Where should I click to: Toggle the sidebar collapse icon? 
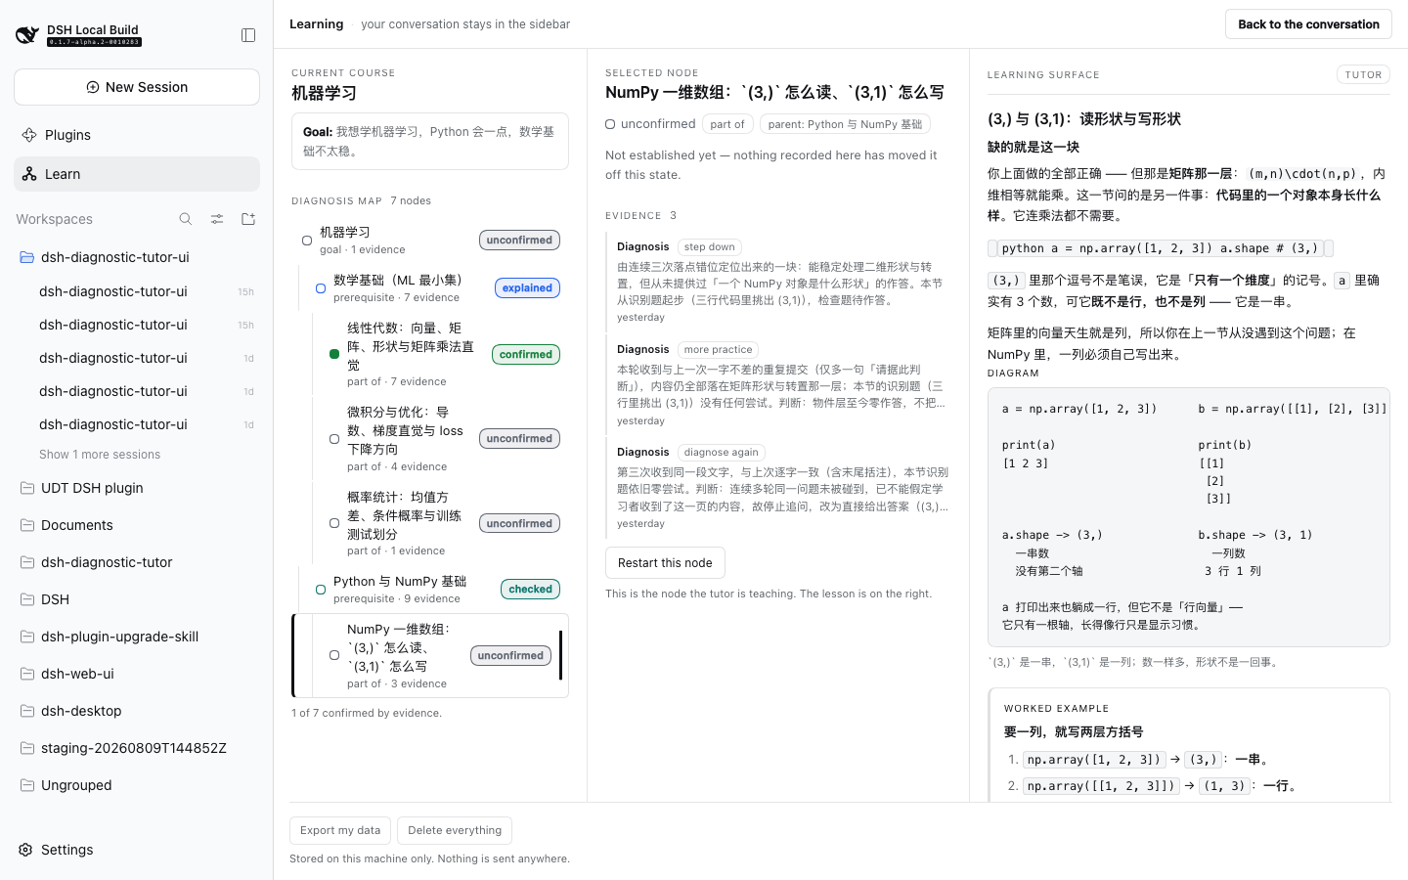point(248,35)
